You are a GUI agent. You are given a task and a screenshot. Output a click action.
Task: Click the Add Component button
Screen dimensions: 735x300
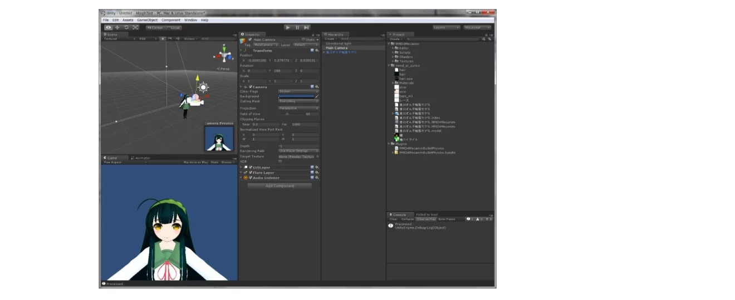click(x=280, y=186)
